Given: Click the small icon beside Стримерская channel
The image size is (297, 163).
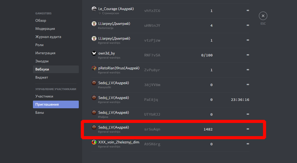Looking at the screenshot, I should (99, 13).
